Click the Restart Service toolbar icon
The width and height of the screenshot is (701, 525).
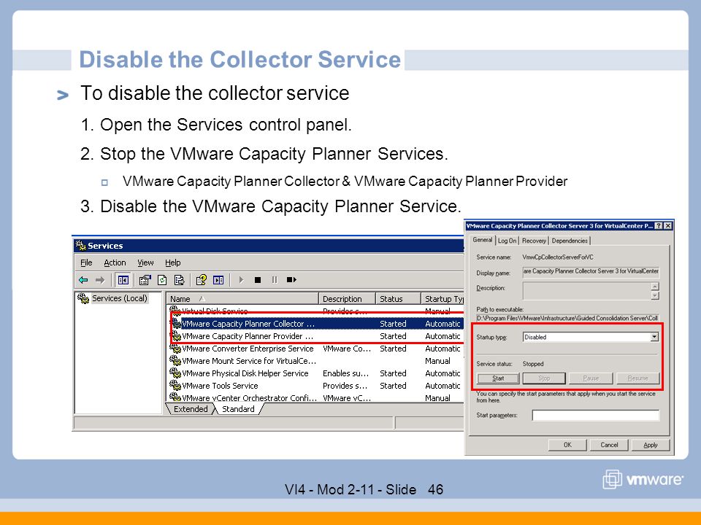point(291,280)
